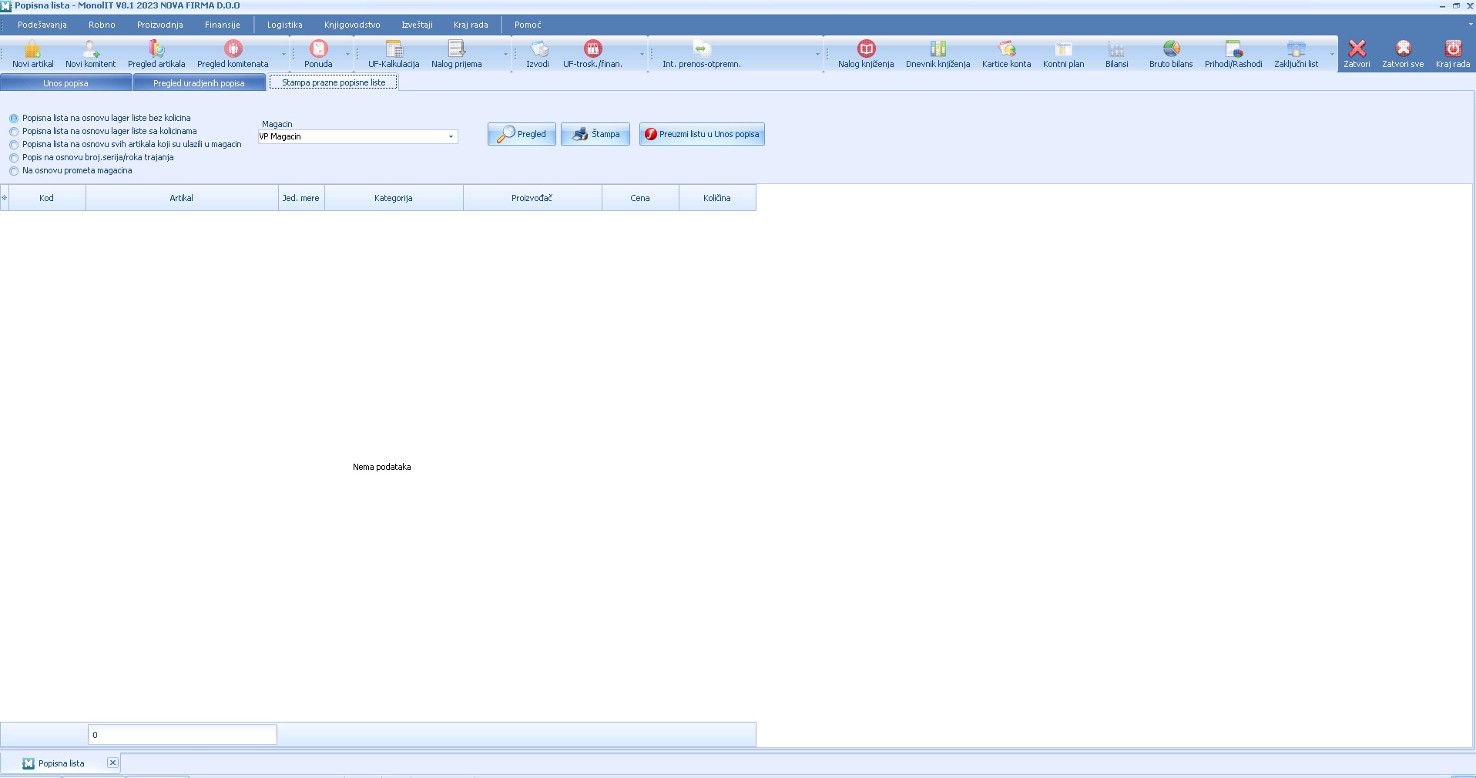Click the Dnevnik knjiženja icon
This screenshot has height=778, width=1476.
point(938,54)
